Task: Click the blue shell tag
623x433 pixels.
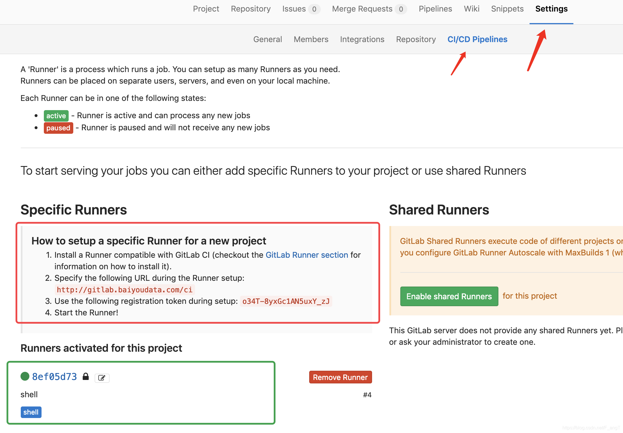Action: (31, 412)
